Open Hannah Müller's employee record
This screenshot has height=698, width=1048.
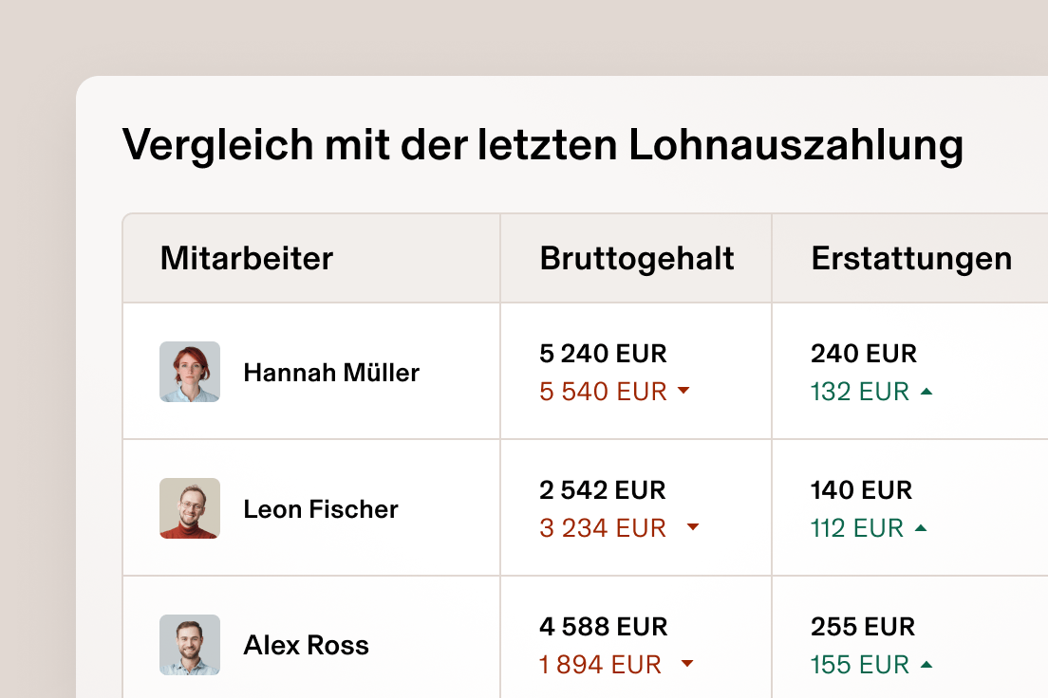point(330,372)
